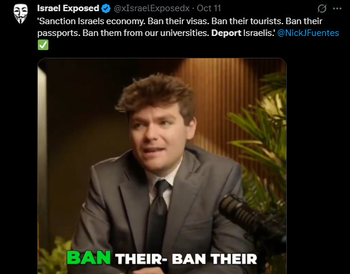Open the Grok slashed-circle icon on the post
Screen dimensions: 350x274
click(322, 8)
